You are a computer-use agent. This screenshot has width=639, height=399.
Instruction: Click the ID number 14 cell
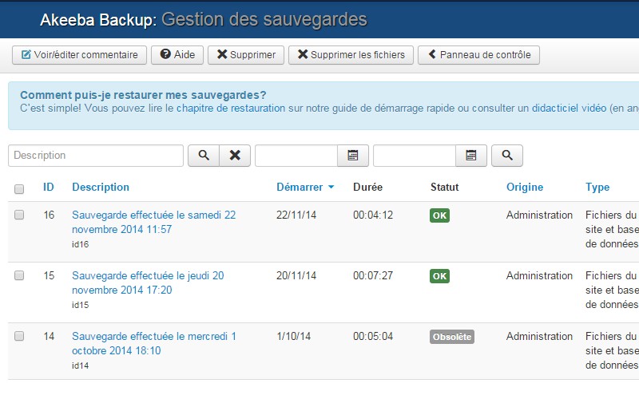coord(49,336)
